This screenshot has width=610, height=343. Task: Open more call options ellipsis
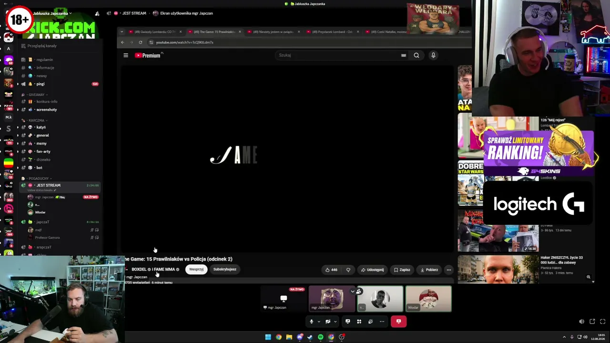[382, 322]
